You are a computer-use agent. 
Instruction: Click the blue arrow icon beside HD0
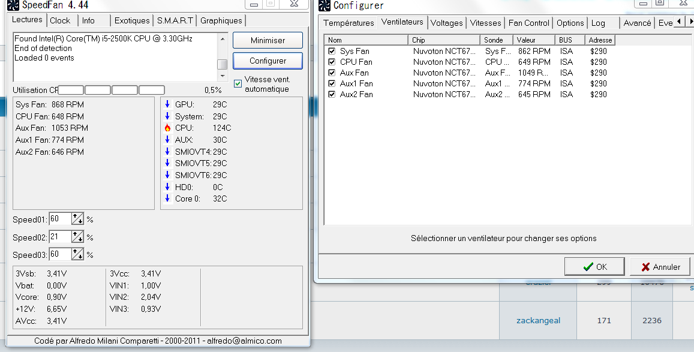167,187
